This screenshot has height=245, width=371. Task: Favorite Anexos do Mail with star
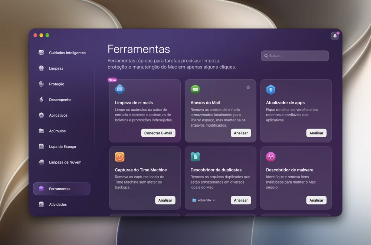point(248,88)
